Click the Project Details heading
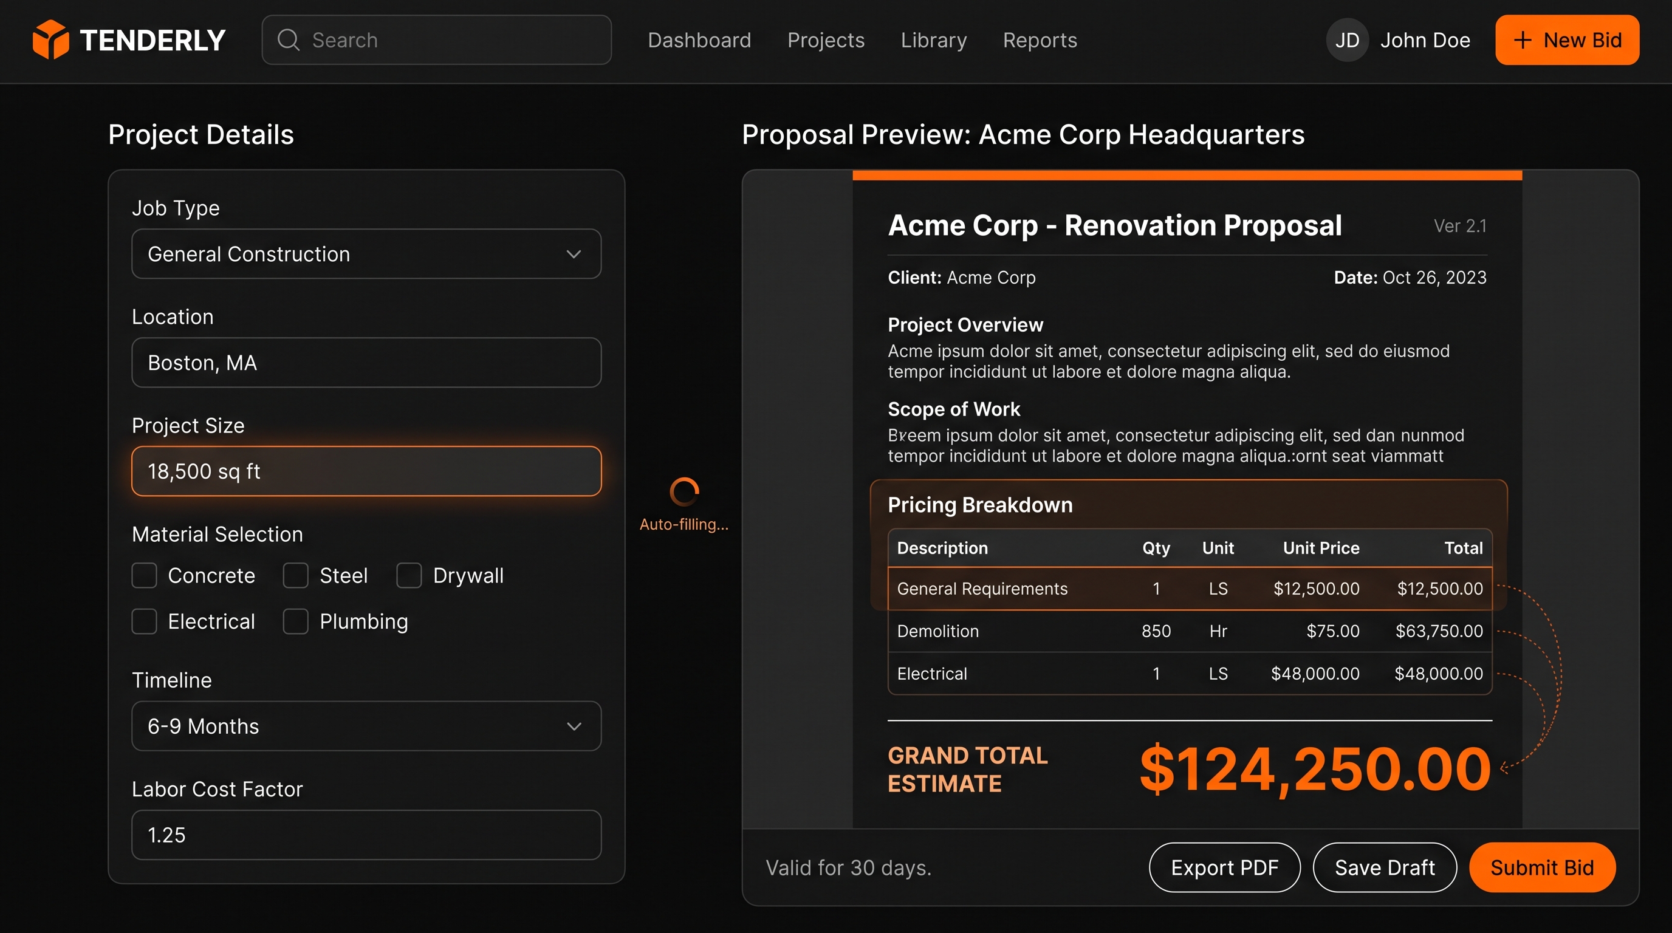Image resolution: width=1672 pixels, height=933 pixels. pos(200,134)
